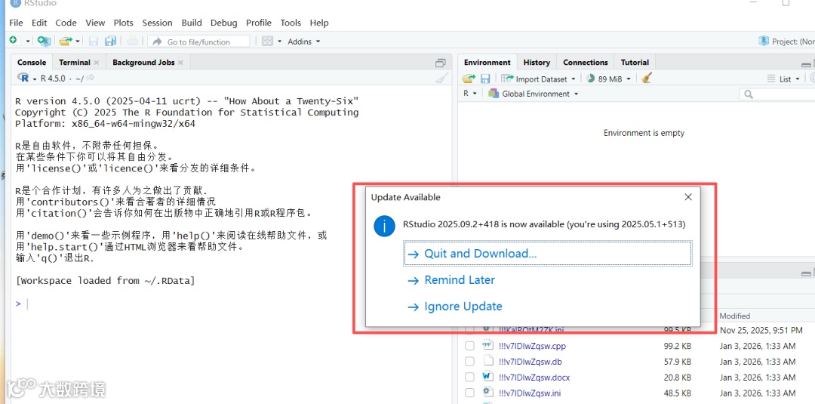The height and width of the screenshot is (404, 815).
Task: Tick the checkbox for !!!v7IDIwZqsw.docx
Action: tap(469, 377)
